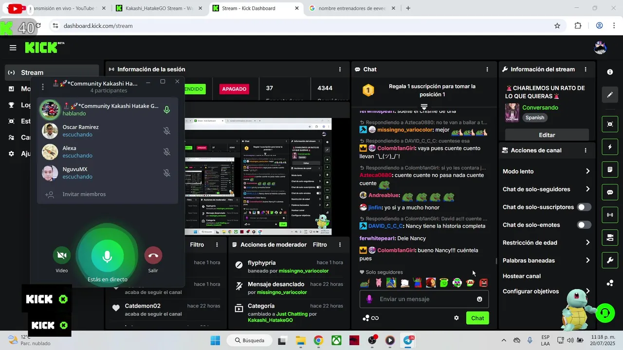Click the purple microphone icon in message box
This screenshot has height=350, width=623.
click(x=369, y=299)
